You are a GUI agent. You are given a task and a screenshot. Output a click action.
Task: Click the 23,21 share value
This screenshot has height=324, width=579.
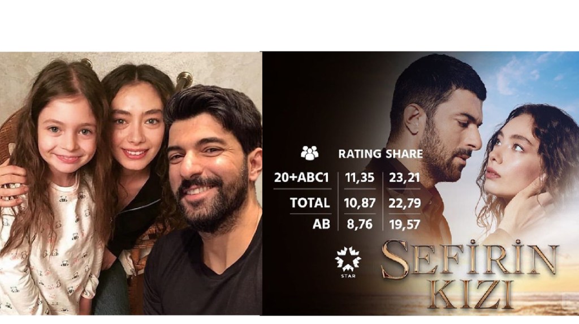404,178
